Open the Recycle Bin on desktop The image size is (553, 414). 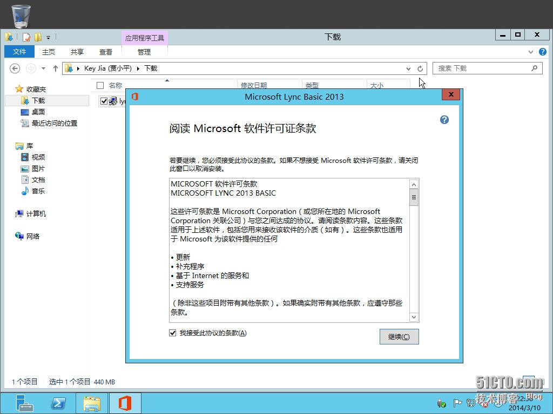coord(21,16)
